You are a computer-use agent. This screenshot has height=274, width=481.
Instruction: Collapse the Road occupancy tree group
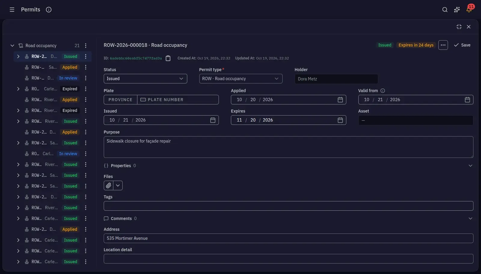(x=12, y=46)
